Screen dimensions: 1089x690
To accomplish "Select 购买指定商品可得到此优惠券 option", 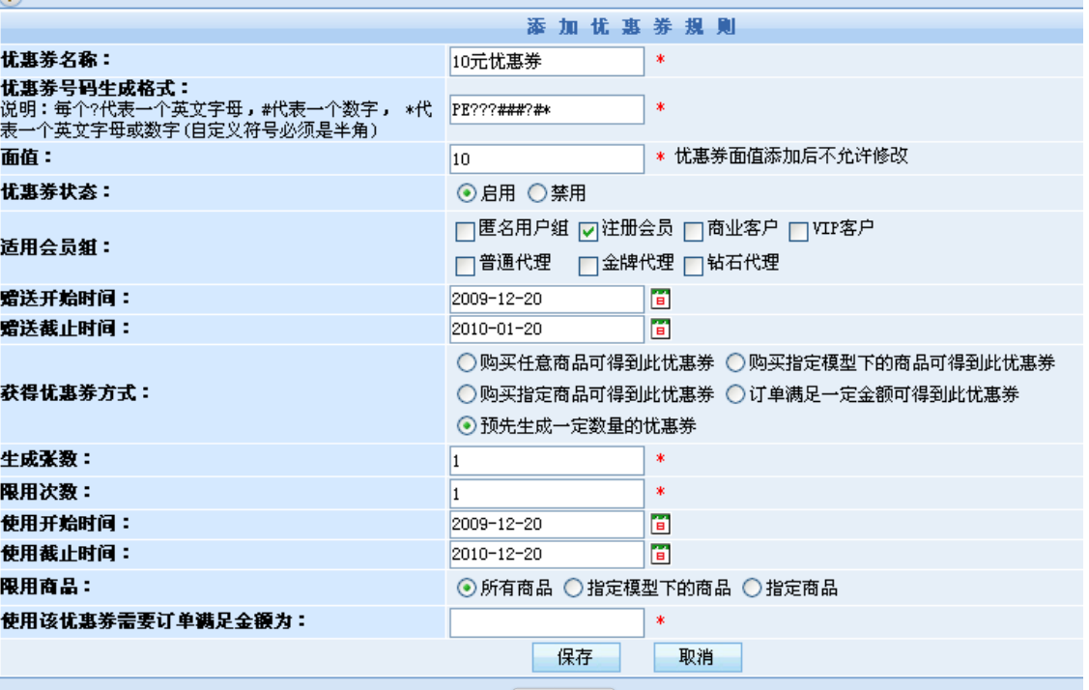I will [466, 394].
